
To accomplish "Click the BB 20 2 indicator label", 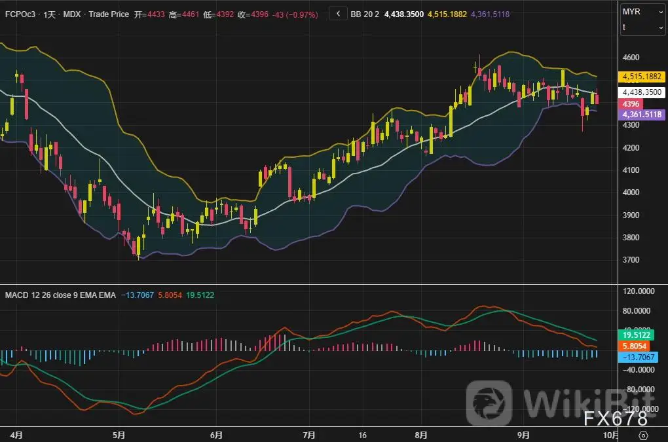I will pyautogui.click(x=365, y=14).
